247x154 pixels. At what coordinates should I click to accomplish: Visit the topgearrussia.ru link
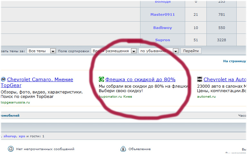[15, 102]
